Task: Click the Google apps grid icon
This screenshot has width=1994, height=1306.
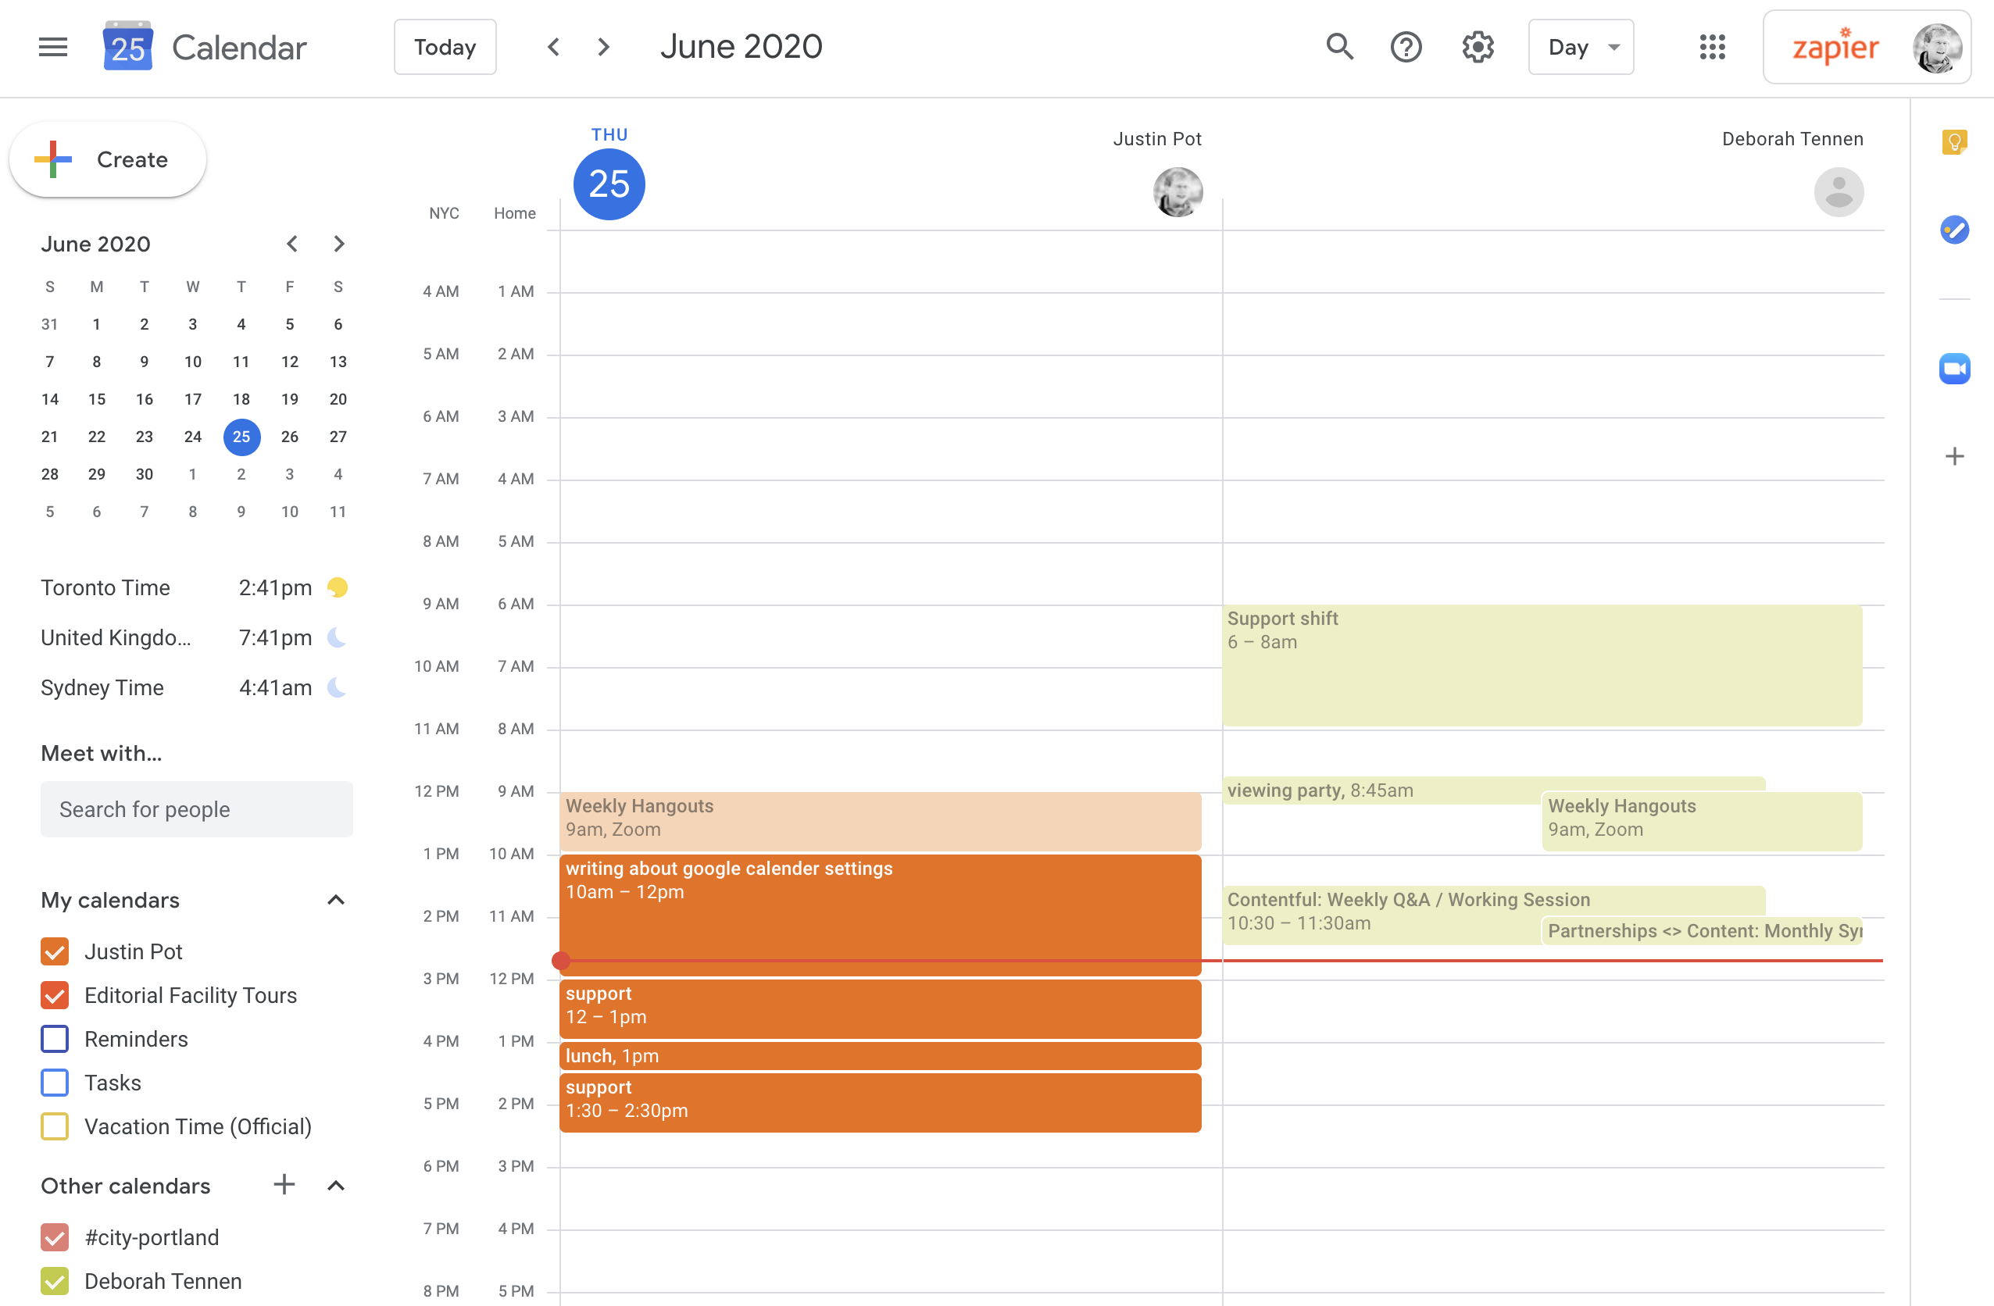Action: pos(1714,48)
